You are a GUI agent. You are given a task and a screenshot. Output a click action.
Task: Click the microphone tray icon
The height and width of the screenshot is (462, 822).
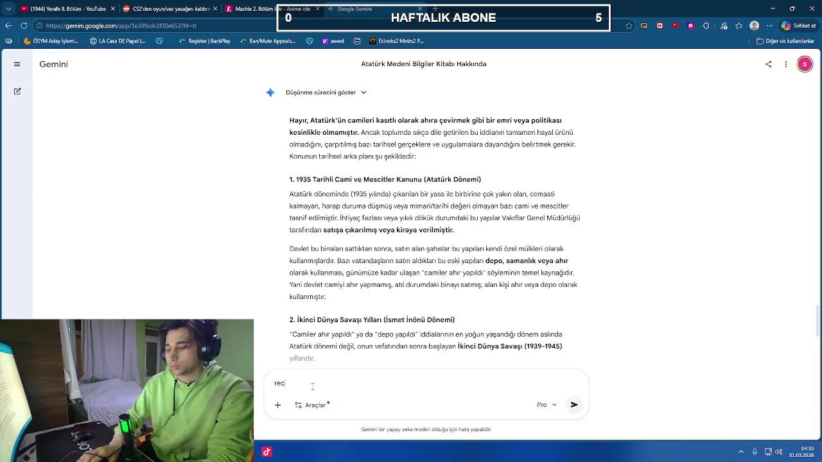click(755, 452)
